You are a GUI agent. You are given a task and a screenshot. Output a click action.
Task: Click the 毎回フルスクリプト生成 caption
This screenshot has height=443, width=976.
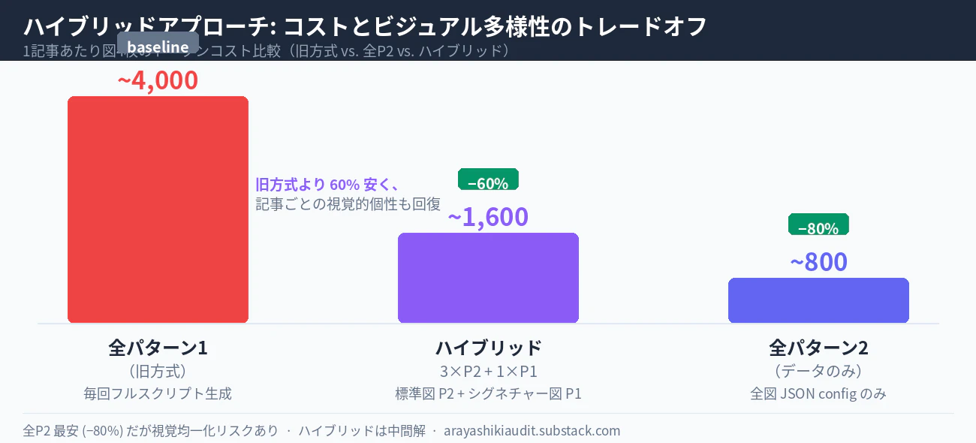click(x=158, y=393)
